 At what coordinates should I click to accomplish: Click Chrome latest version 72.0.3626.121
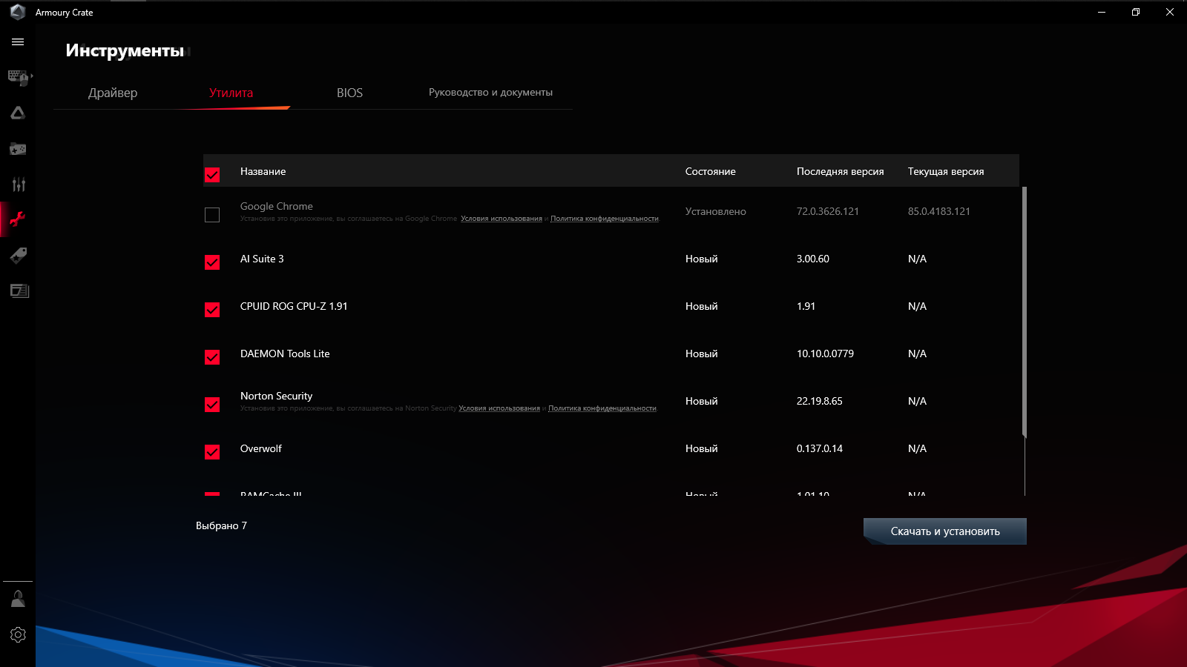point(828,211)
